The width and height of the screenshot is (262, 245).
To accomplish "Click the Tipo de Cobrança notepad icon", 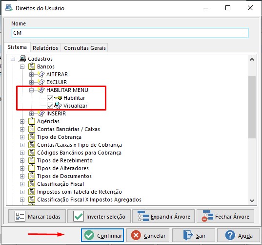I will [x=32, y=137].
